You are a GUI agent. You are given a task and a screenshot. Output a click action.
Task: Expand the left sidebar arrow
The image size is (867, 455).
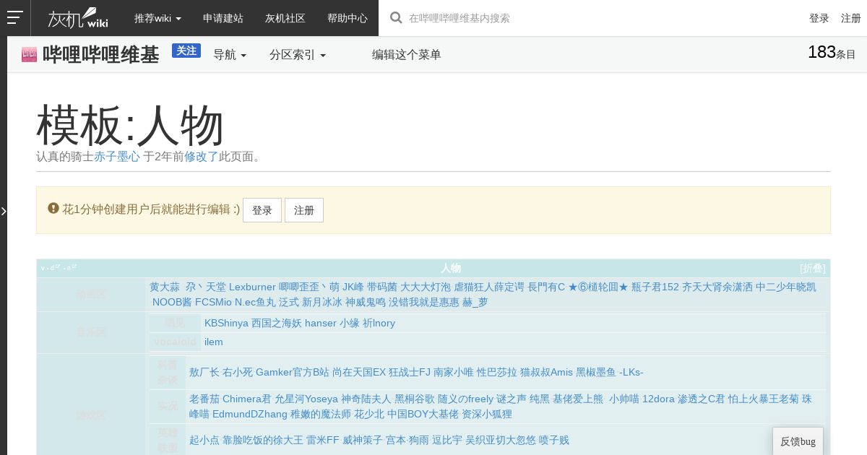tap(4, 211)
